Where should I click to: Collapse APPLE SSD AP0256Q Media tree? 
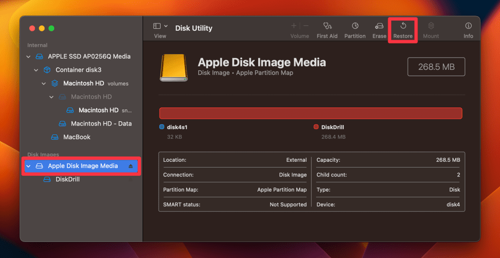coord(28,57)
